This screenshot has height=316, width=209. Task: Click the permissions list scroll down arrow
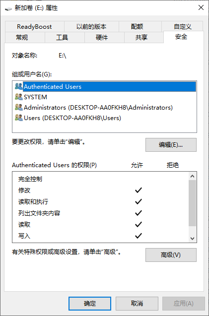(x=192, y=239)
